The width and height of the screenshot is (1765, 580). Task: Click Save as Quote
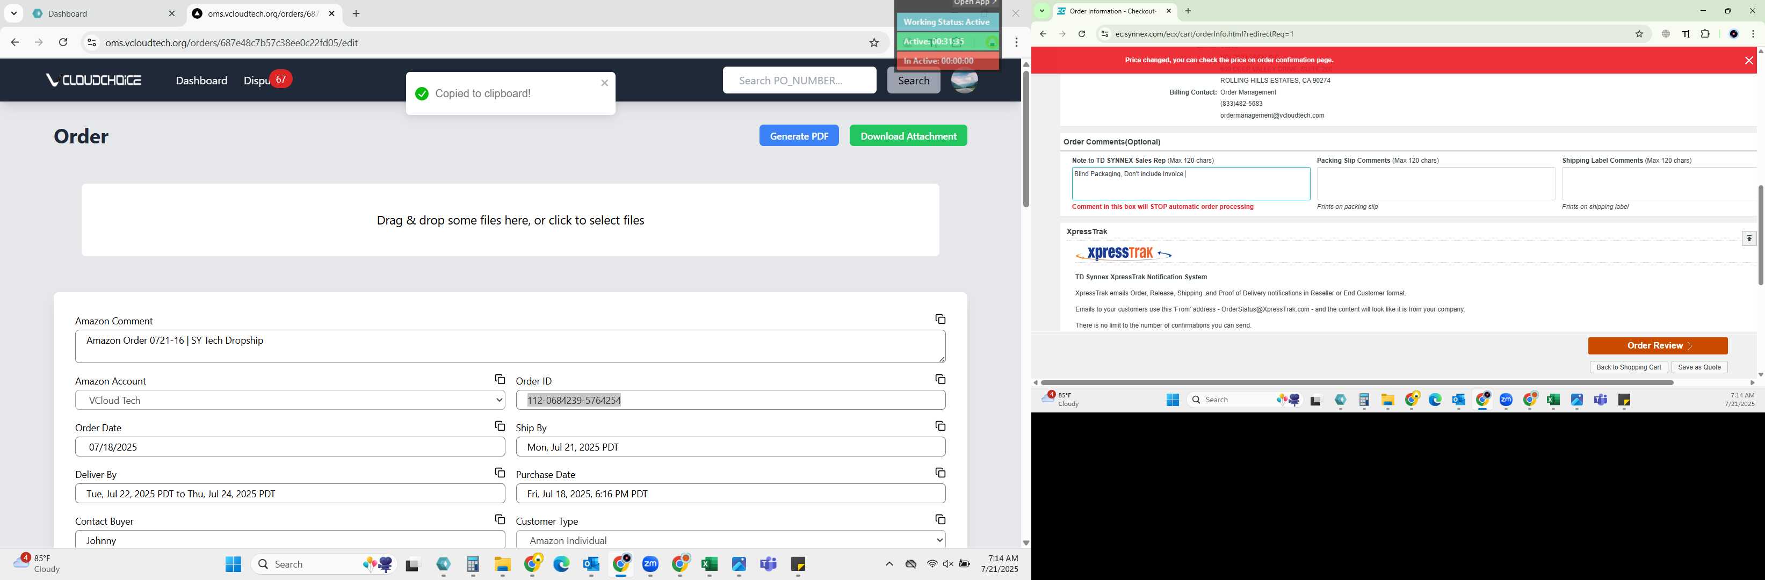coord(1699,367)
